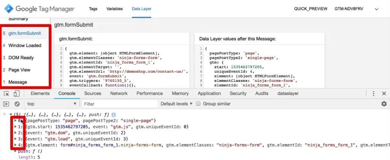Open the DevTools Elements tab
The image size is (390, 160).
(x=40, y=94)
